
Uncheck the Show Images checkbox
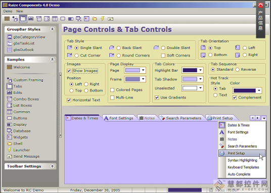[x=69, y=71]
